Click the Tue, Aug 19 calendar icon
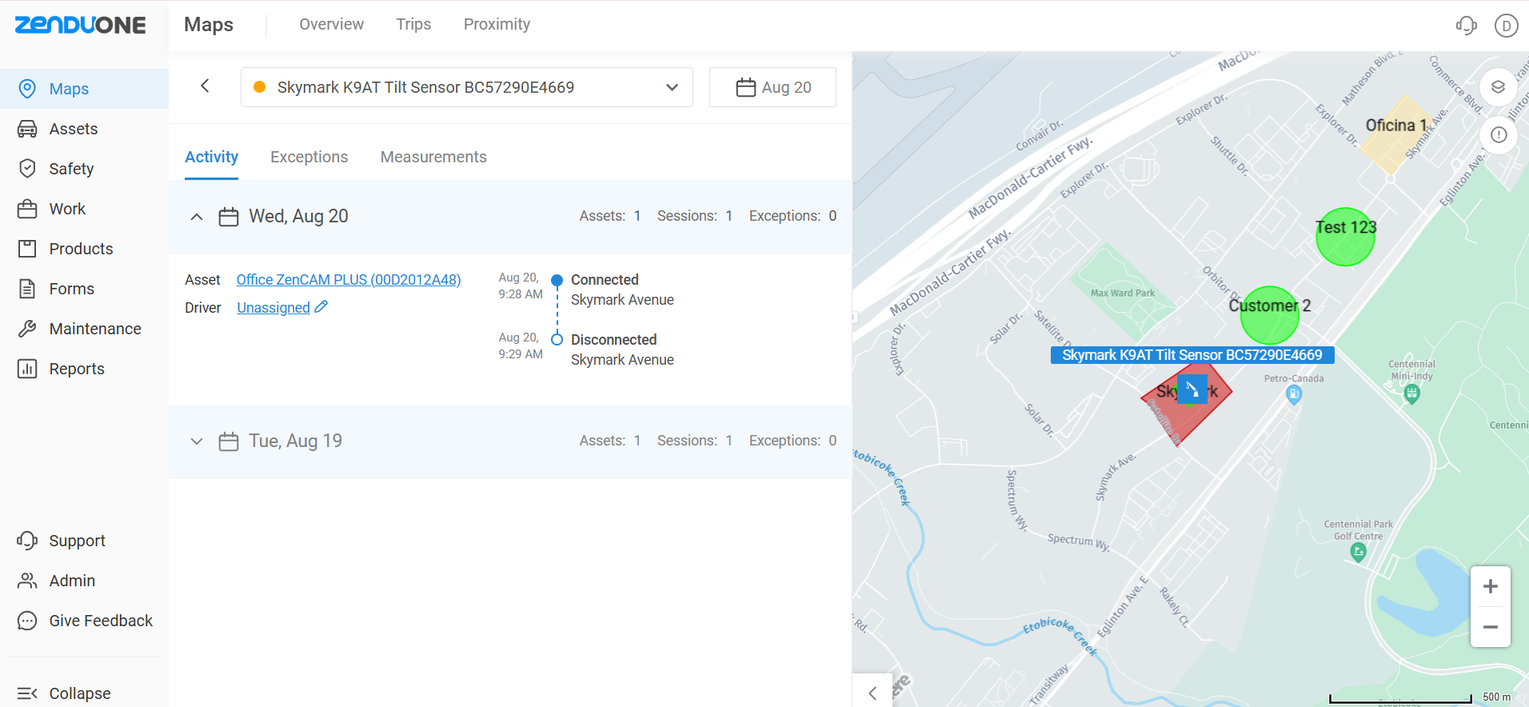Image resolution: width=1529 pixels, height=707 pixels. pyautogui.click(x=229, y=441)
